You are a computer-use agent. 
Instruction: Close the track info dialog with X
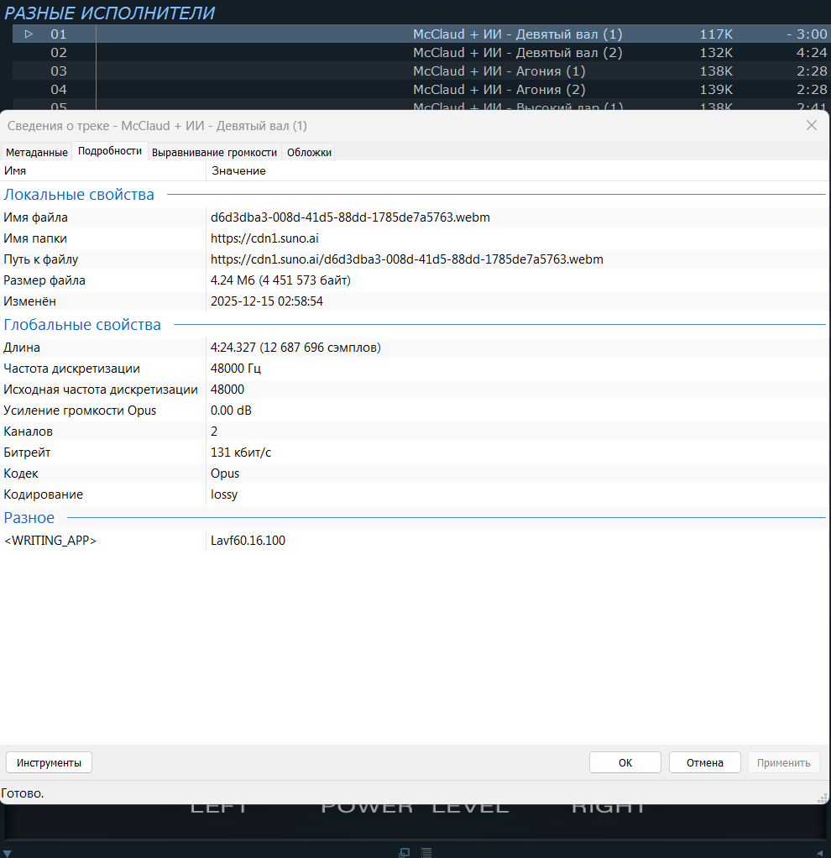pyautogui.click(x=812, y=125)
